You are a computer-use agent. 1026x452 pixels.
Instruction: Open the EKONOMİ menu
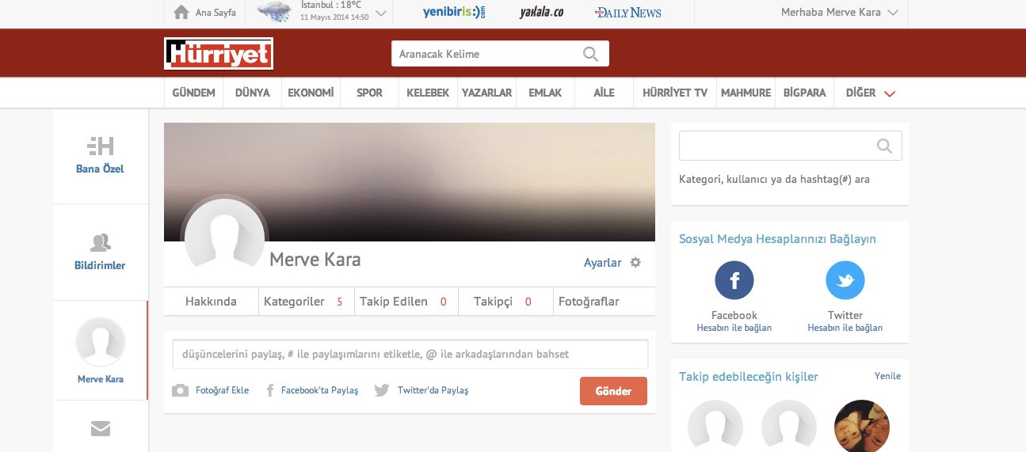coord(311,93)
